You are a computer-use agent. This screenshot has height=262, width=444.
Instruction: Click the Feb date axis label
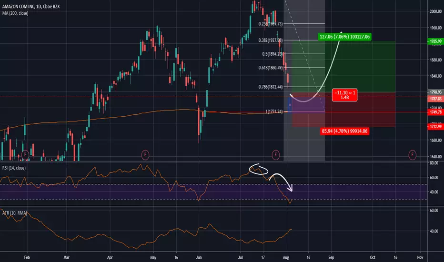coord(27,257)
